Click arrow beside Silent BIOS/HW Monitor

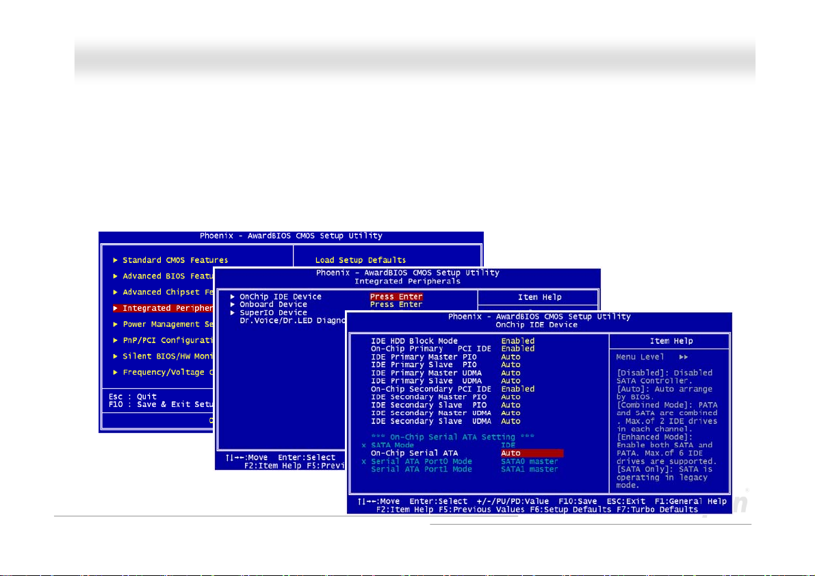pos(116,356)
